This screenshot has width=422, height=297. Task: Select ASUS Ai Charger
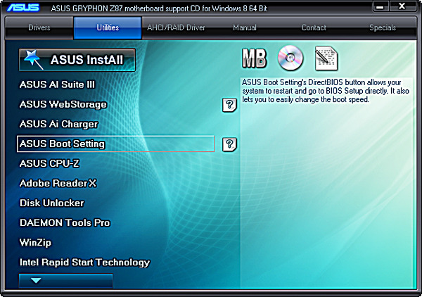tap(58, 124)
